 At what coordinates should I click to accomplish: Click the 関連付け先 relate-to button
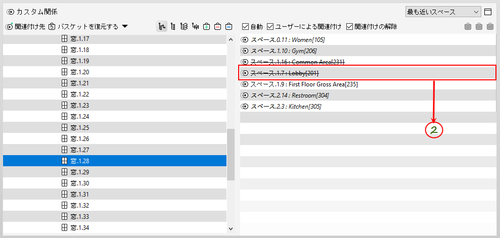(x=25, y=27)
